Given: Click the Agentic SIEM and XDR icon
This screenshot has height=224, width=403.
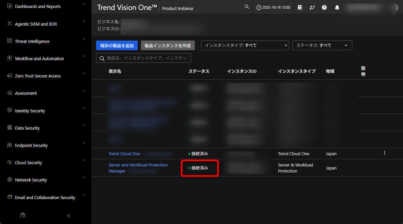Looking at the screenshot, I should (x=9, y=24).
